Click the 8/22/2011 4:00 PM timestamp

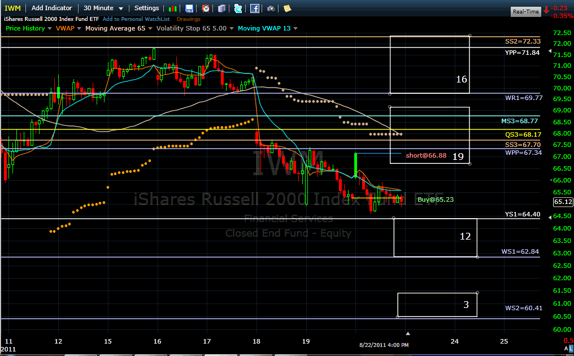point(384,345)
